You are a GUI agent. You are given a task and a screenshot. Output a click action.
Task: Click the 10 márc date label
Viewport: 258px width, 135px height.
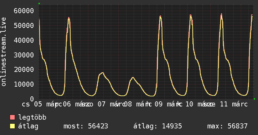click(199, 104)
